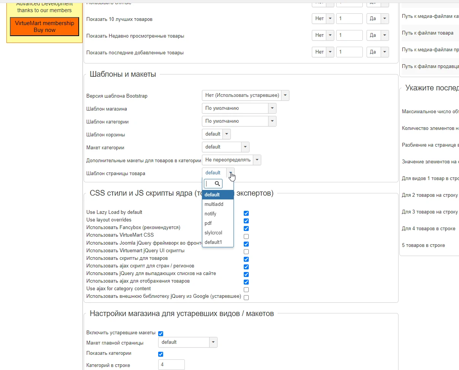The height and width of the screenshot is (370, 459).
Task: Open the "Версия шаблона Bootstrap" dropdown
Action: 285,95
